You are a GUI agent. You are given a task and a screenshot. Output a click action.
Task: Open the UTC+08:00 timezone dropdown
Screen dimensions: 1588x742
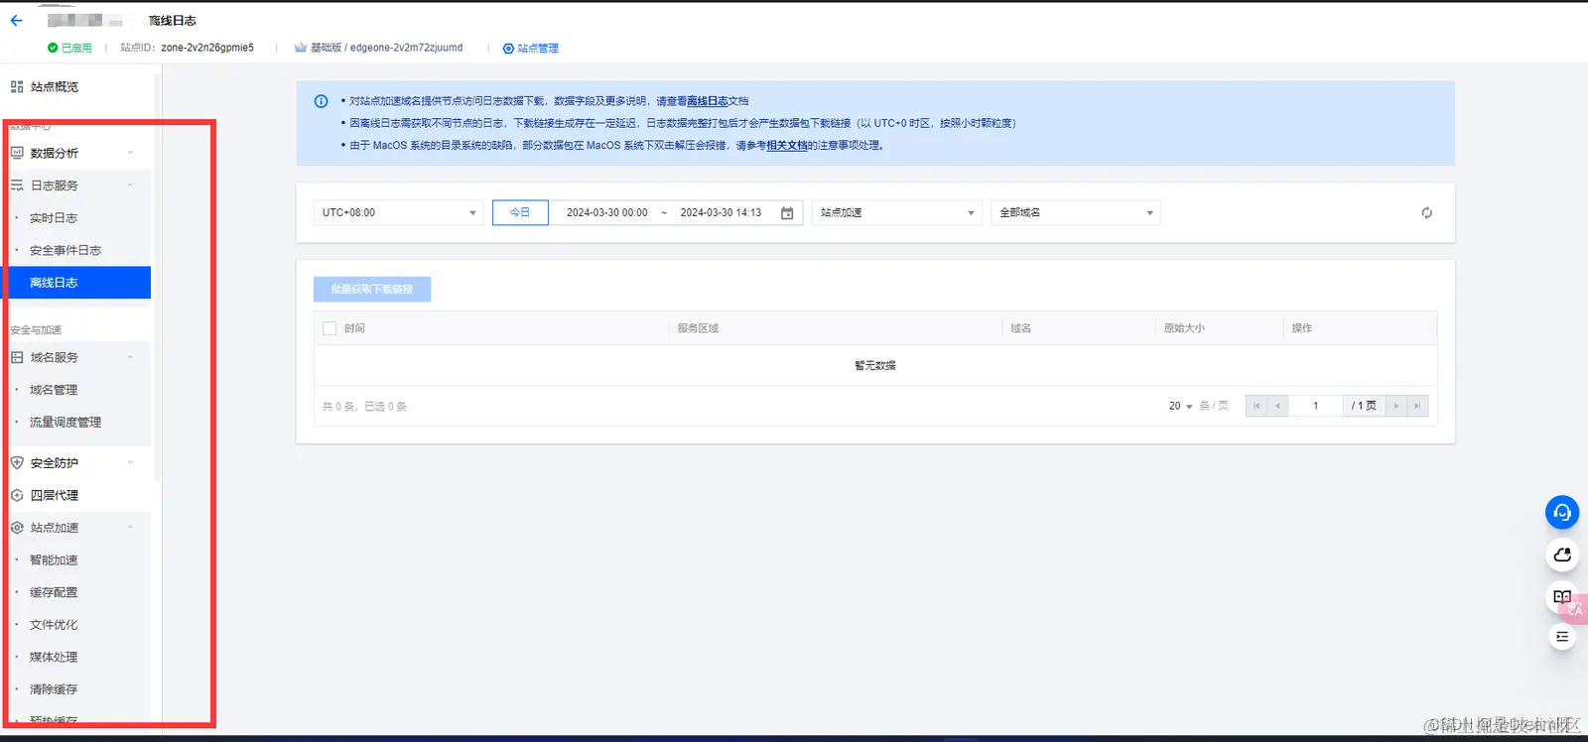(399, 213)
